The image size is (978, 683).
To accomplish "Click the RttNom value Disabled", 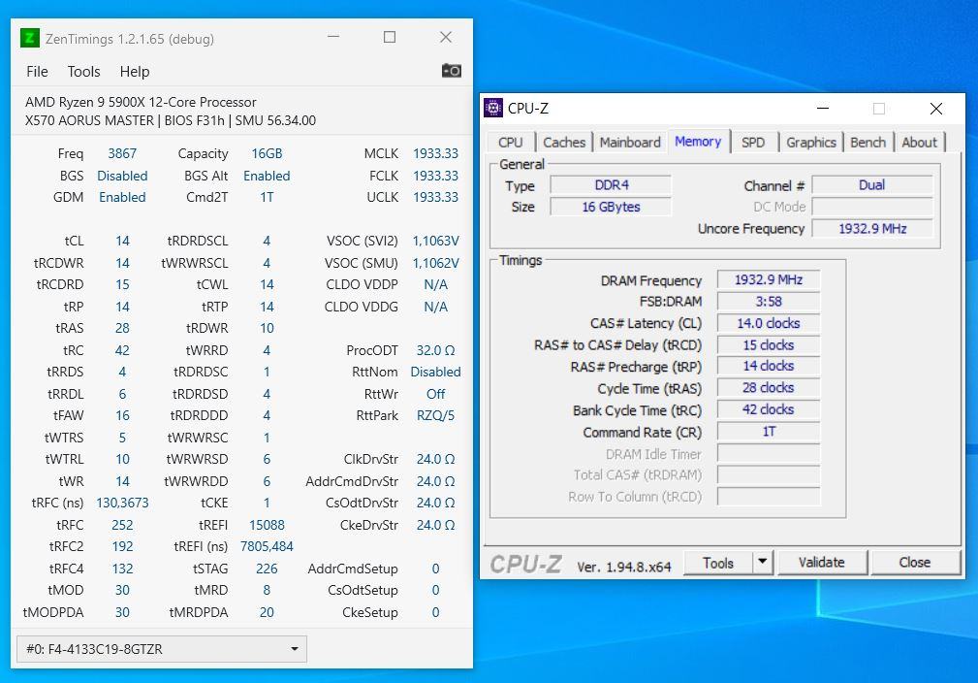I will [x=435, y=373].
